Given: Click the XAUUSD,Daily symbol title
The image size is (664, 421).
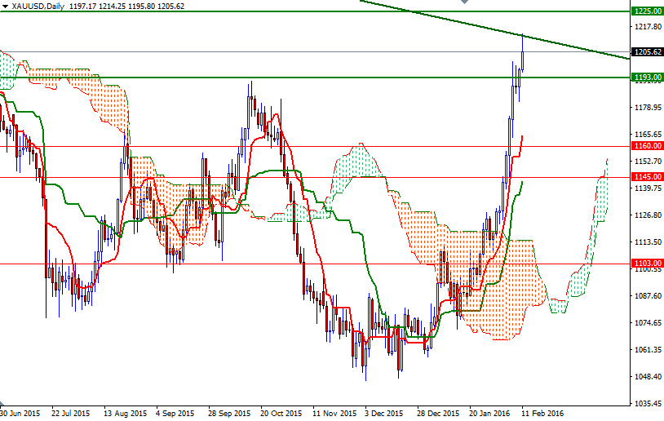Looking at the screenshot, I should point(38,7).
